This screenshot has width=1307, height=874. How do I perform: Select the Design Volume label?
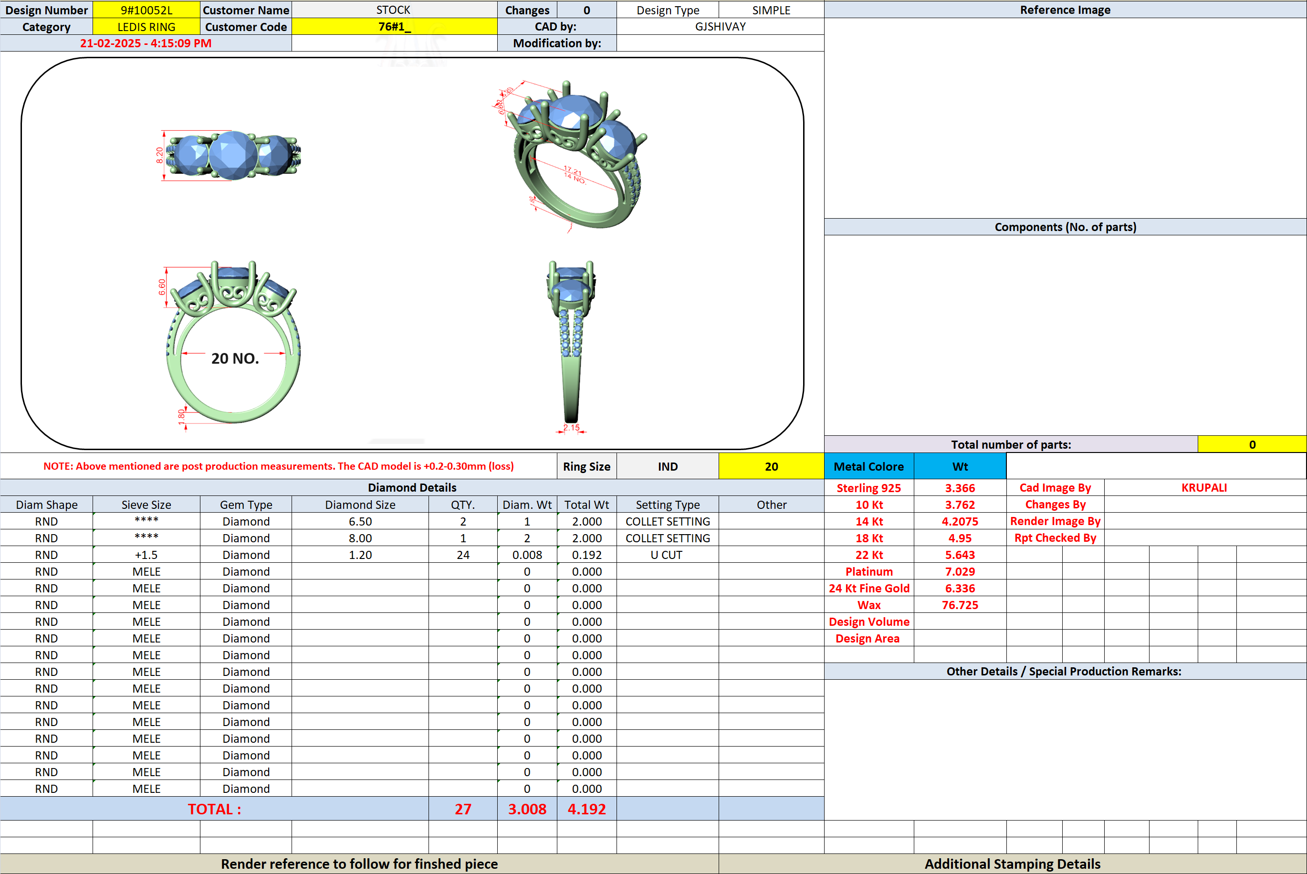pos(869,621)
